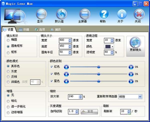Select 灰度 color mode
The width and height of the screenshot is (150, 122).
(x=8, y=71)
